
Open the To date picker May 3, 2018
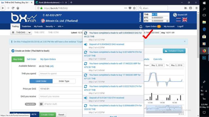177,65
